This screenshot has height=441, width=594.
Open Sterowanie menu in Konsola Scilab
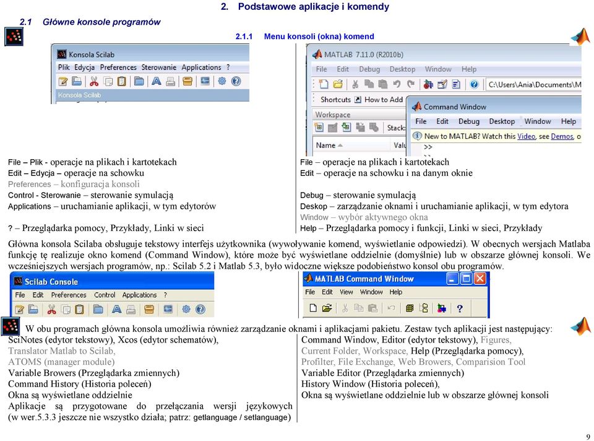coord(159,67)
